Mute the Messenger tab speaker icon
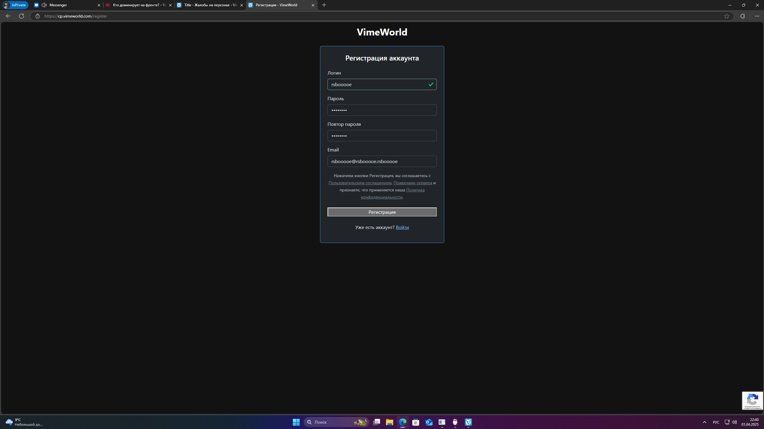Image resolution: width=764 pixels, height=429 pixels. pos(44,5)
